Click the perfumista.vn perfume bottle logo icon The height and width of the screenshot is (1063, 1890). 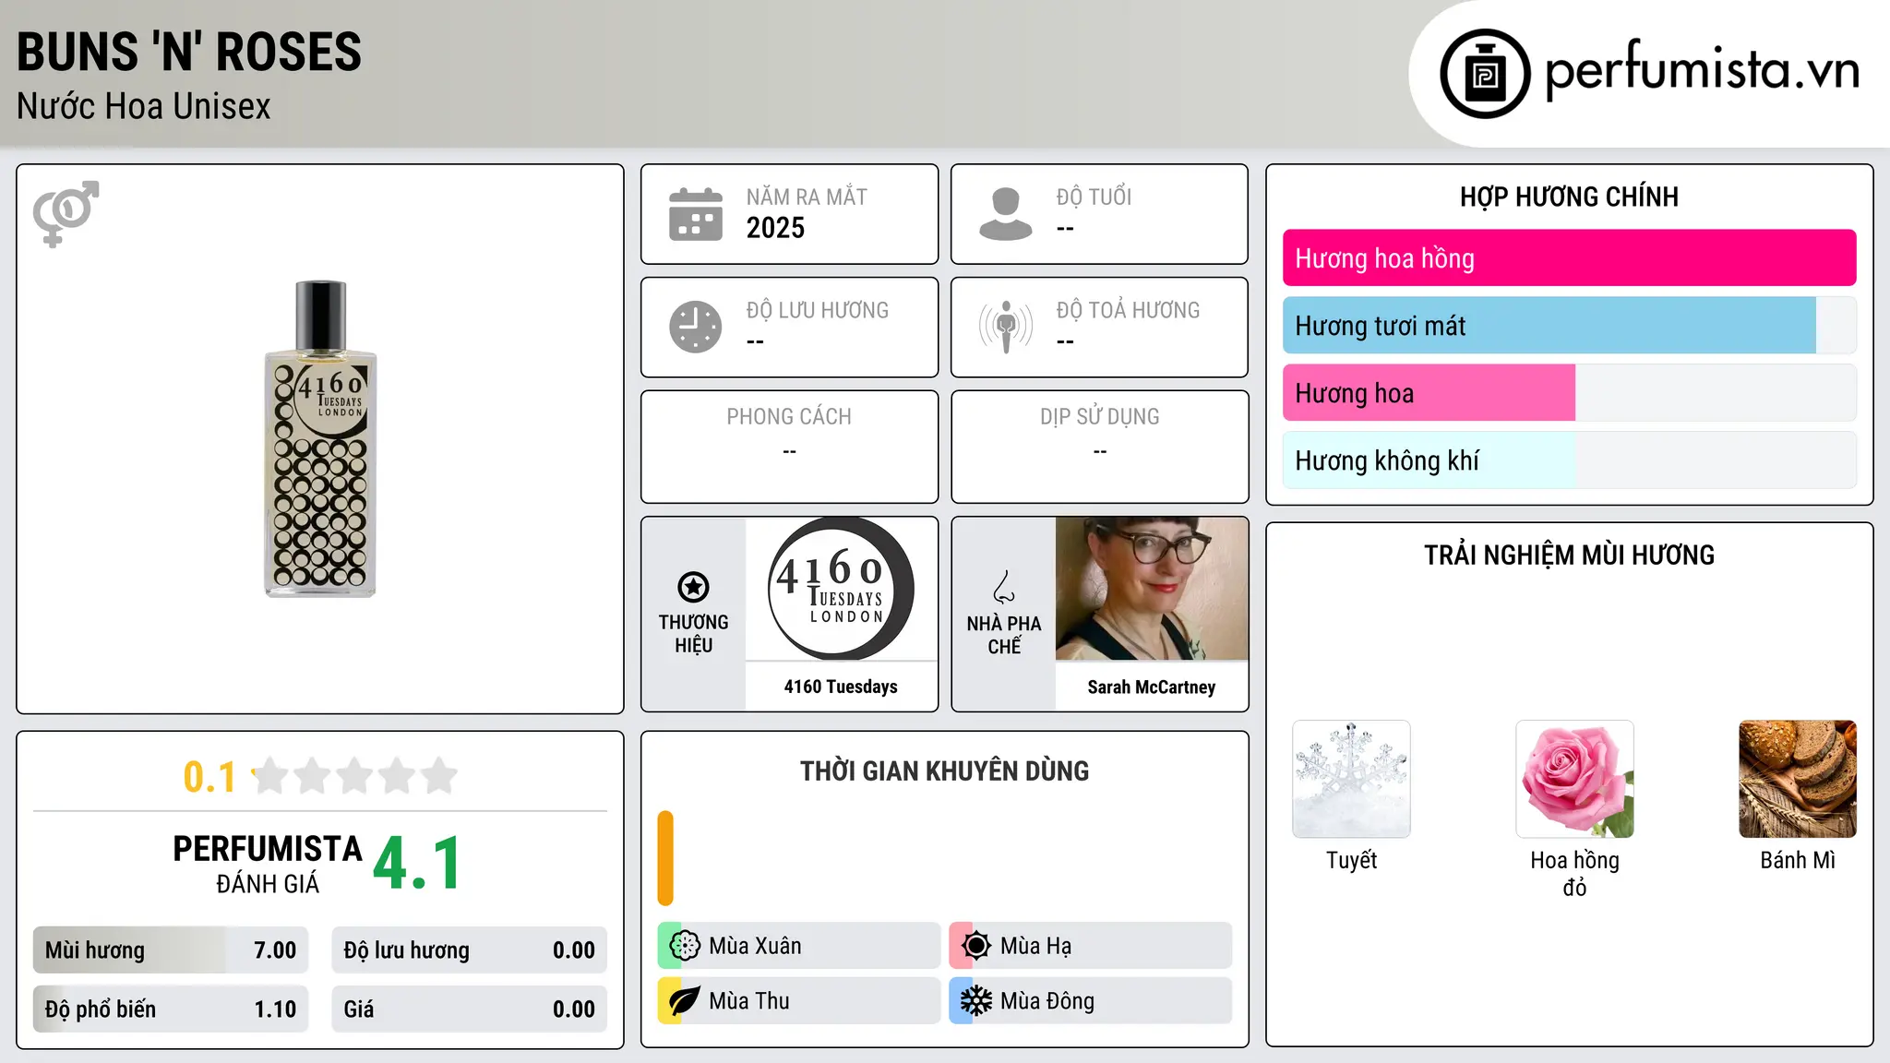(x=1485, y=74)
